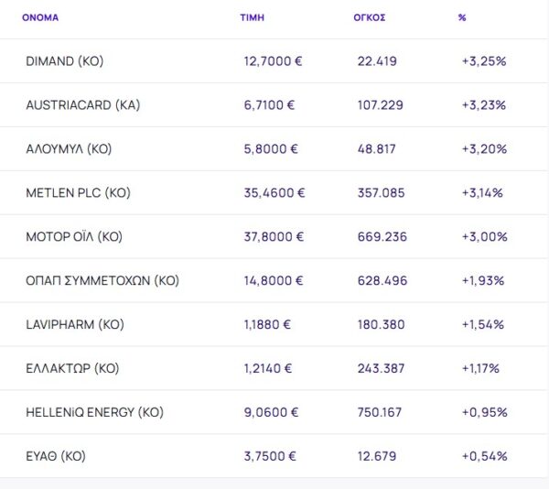Open the AUSTRIACARD (ΚΑ) stock
The height and width of the screenshot is (489, 549).
(82, 105)
